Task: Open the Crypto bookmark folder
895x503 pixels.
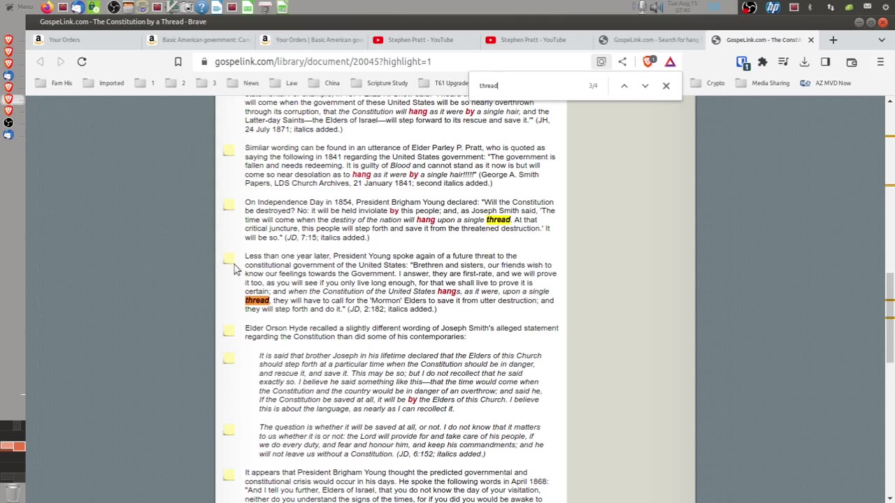Action: pyautogui.click(x=708, y=83)
